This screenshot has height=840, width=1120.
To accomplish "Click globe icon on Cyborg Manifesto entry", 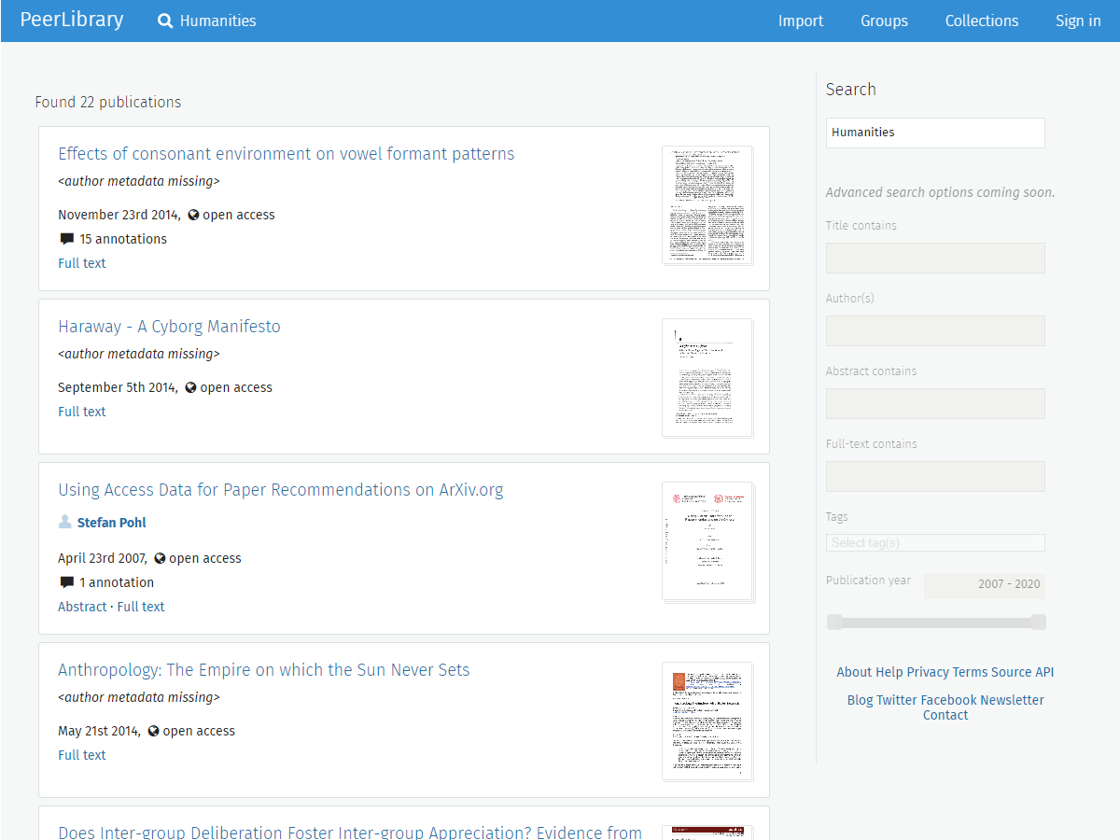I will [x=191, y=387].
